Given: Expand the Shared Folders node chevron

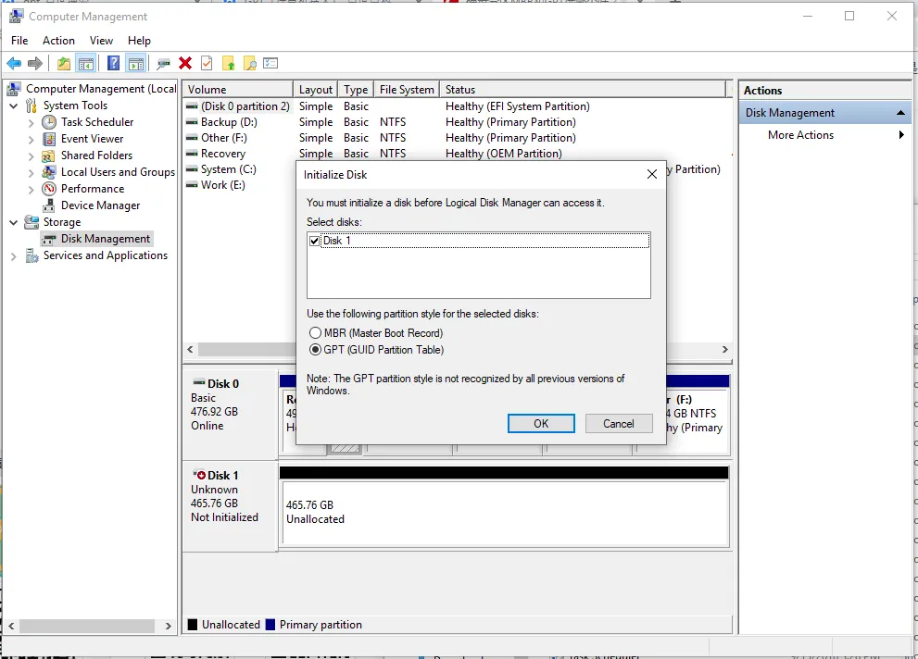Looking at the screenshot, I should pyautogui.click(x=31, y=156).
